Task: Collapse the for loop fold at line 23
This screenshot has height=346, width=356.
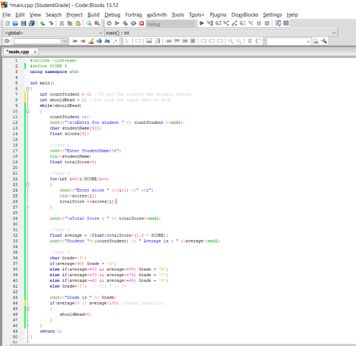Action: tap(27, 185)
